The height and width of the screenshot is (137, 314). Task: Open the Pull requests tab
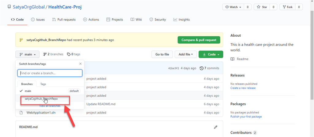(64, 20)
